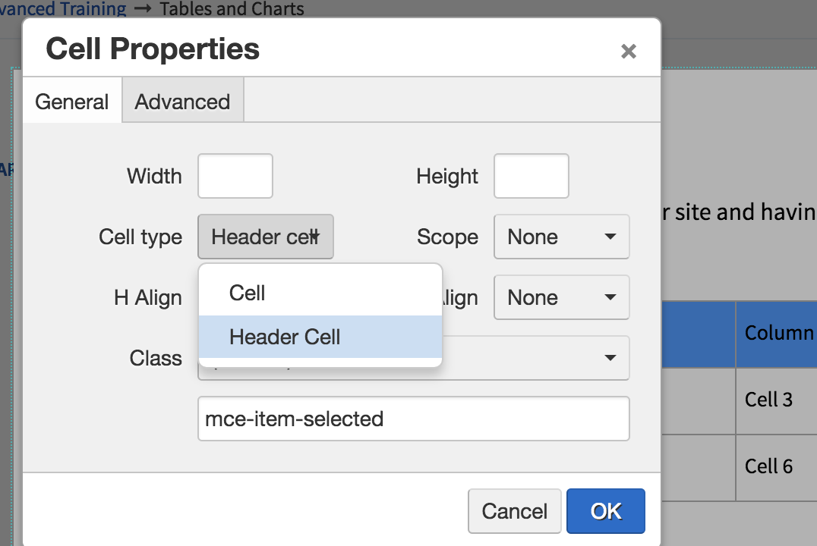The image size is (817, 546).
Task: Close the Cell Properties dialog
Action: pyautogui.click(x=629, y=51)
